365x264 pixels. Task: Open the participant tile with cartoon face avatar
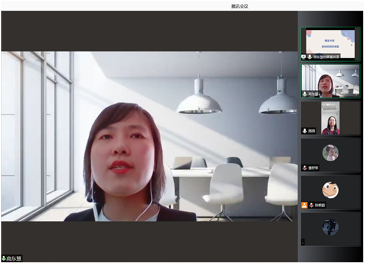pos(331,190)
